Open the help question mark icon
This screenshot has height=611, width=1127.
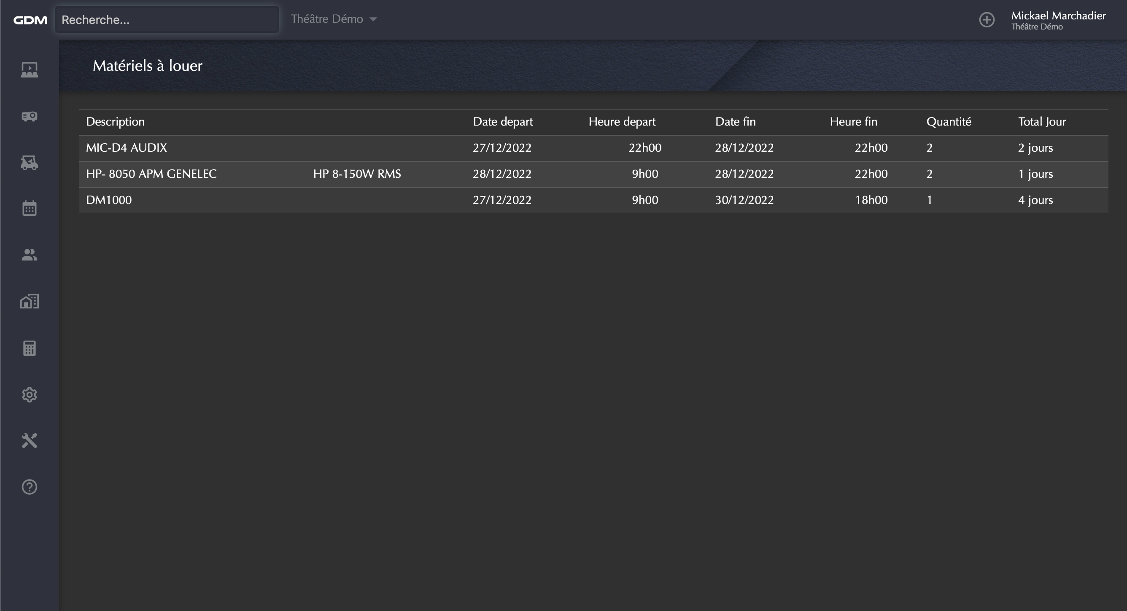29,487
